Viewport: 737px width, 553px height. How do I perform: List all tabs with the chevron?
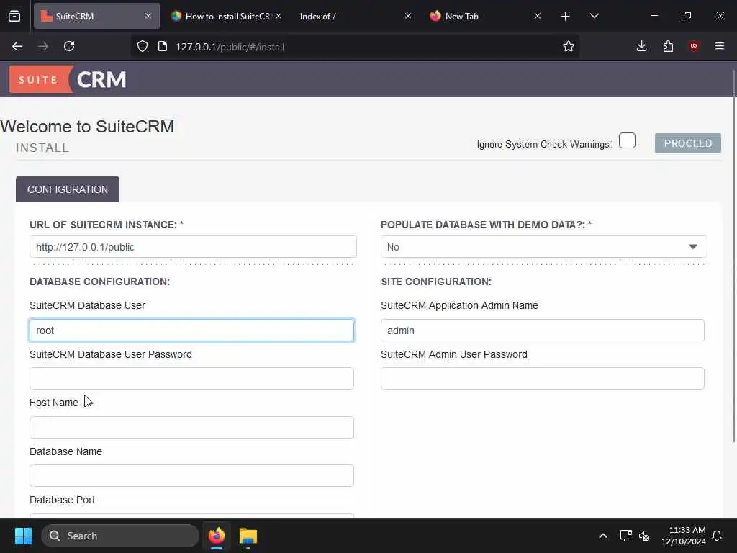594,16
